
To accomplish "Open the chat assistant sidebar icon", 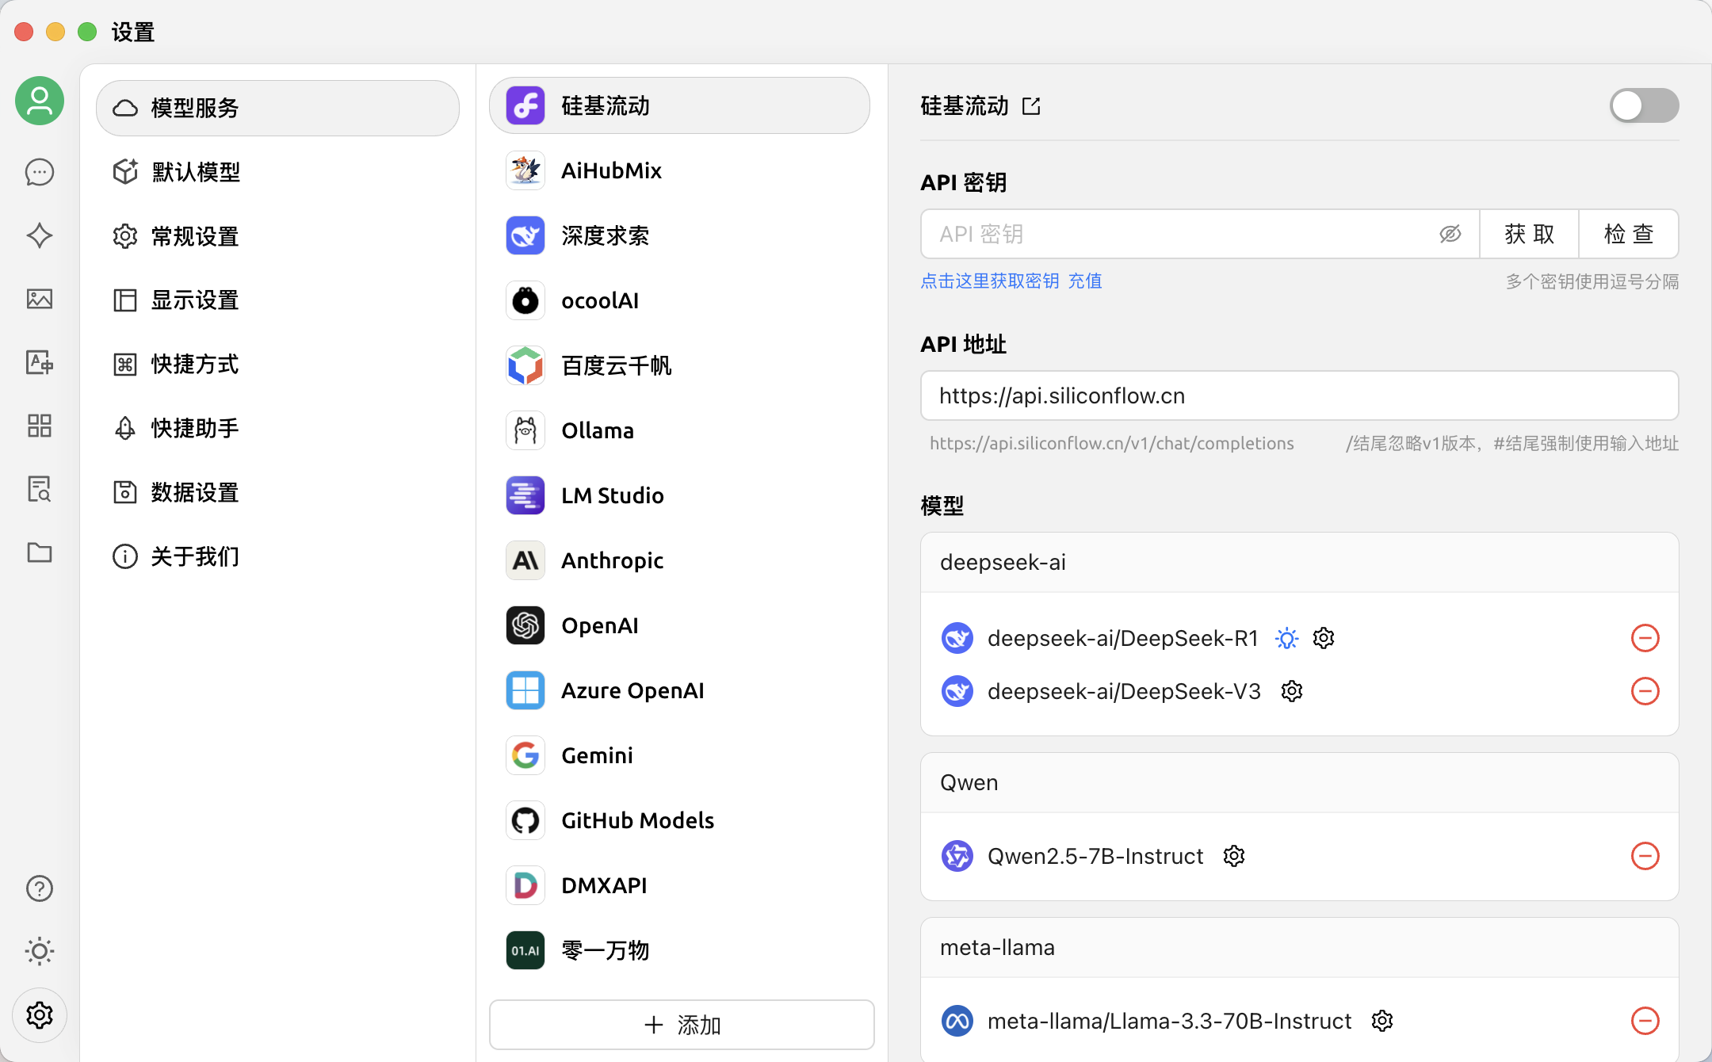I will [40, 172].
